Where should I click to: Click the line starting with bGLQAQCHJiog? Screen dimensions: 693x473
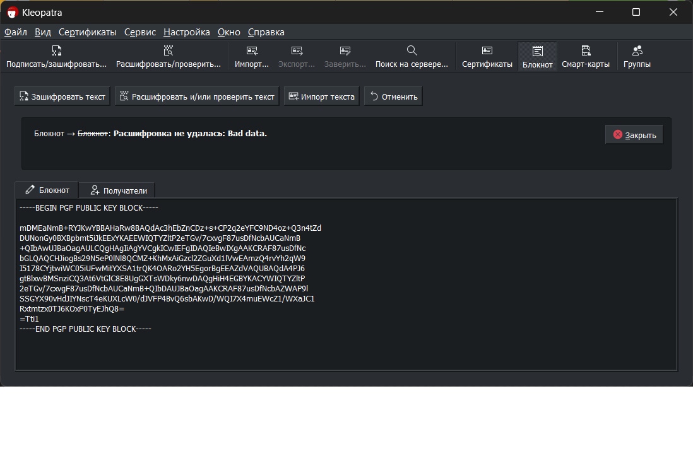[162, 259]
